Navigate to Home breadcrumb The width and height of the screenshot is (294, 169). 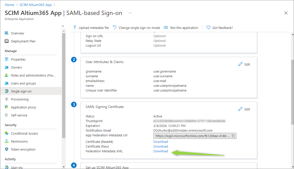click(x=9, y=5)
